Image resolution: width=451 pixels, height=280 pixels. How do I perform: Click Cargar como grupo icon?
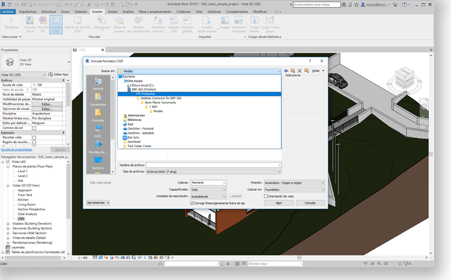tap(270, 24)
